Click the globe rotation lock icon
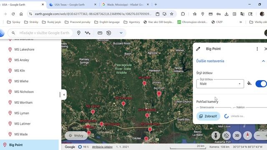 click(x=226, y=135)
